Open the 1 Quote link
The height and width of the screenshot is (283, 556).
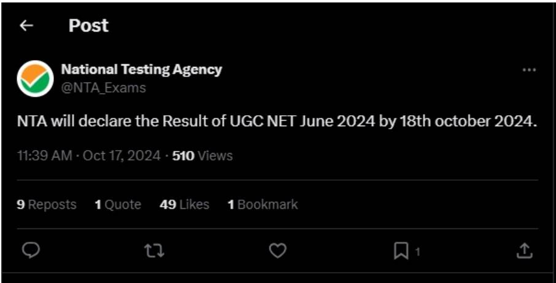click(118, 205)
